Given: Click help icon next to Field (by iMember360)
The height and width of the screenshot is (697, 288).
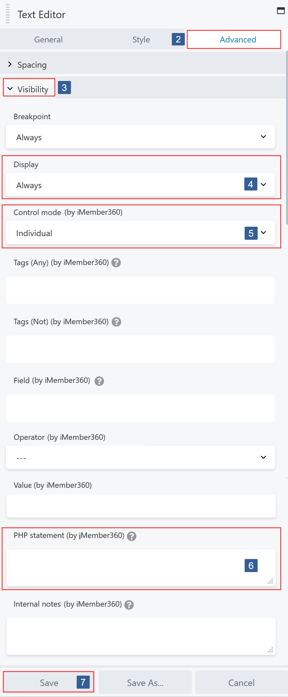Looking at the screenshot, I should (x=99, y=381).
